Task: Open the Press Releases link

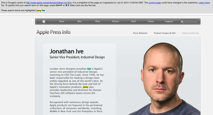Action: 140,33
